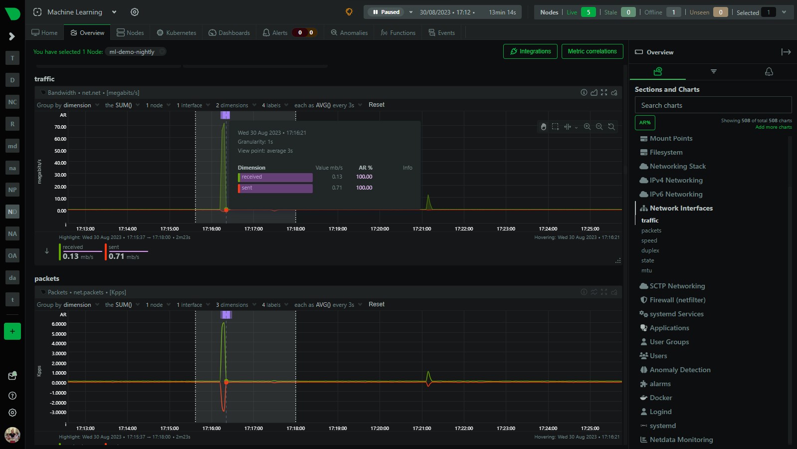Image resolution: width=797 pixels, height=449 pixels.
Task: Select the pan (hand) tool on traffic chart
Action: 543,127
